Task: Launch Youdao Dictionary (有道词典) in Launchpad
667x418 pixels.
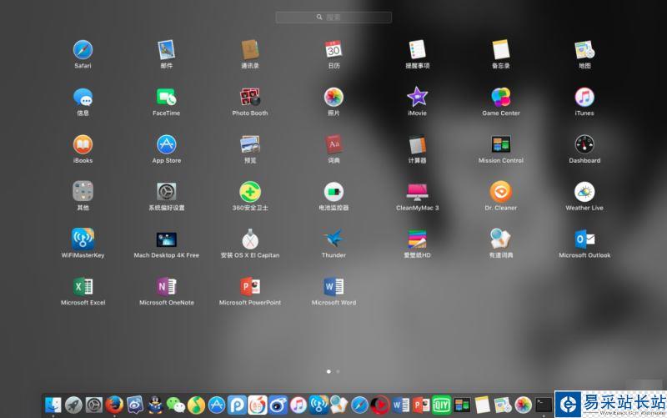Action: [x=501, y=239]
